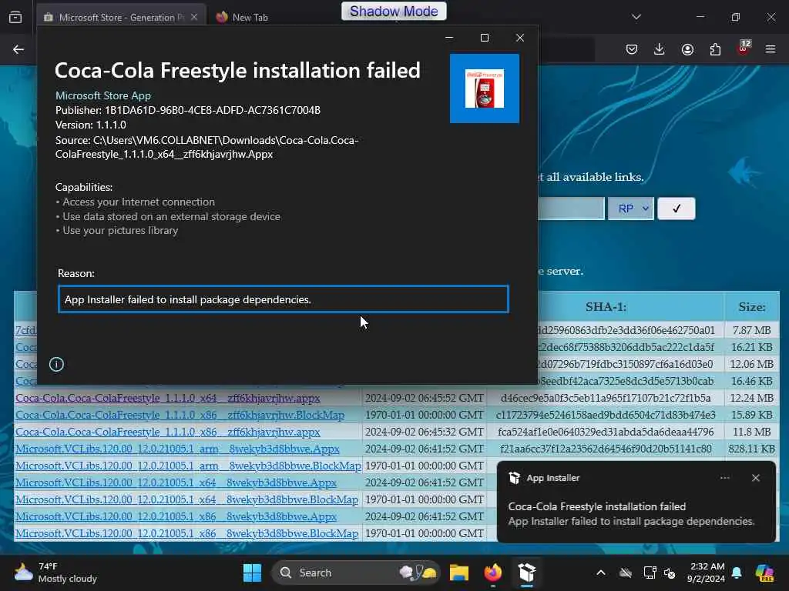Save page to Pocket icon
789x591 pixels.
tap(632, 49)
